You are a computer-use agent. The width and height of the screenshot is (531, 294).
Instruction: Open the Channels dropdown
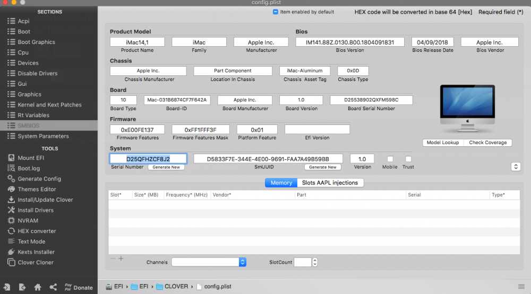point(209,262)
